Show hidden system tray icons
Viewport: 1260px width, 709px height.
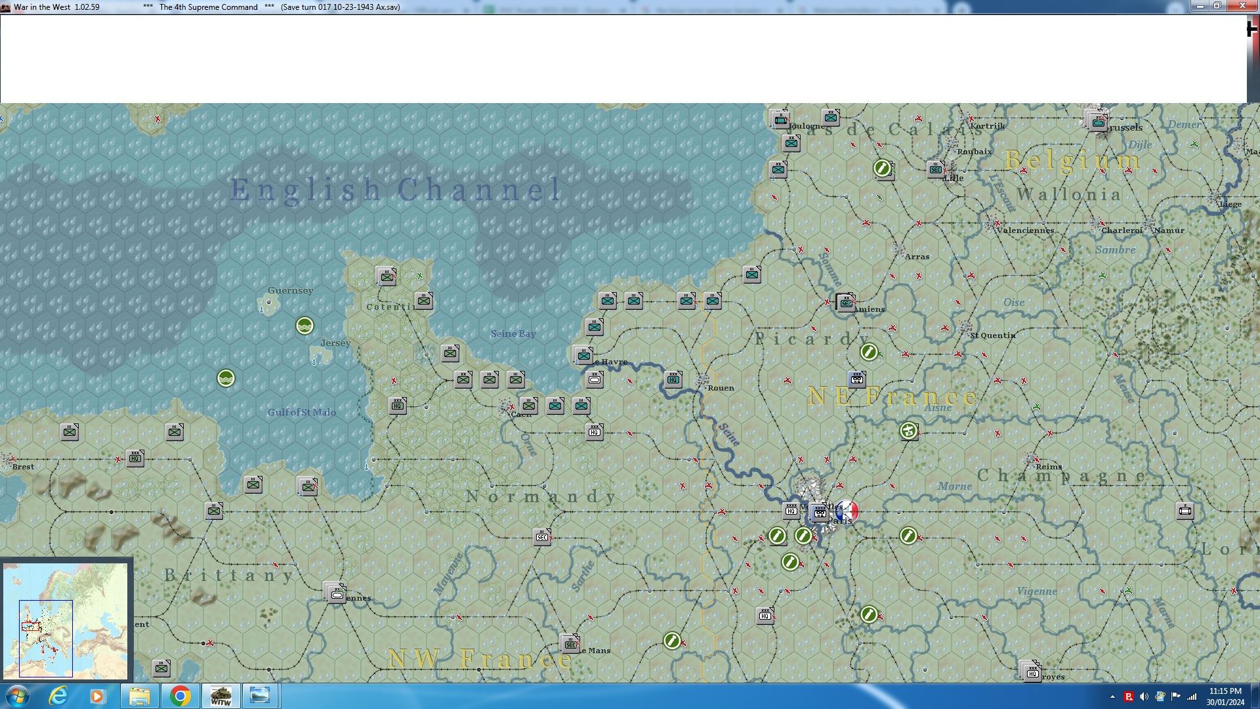pyautogui.click(x=1112, y=697)
